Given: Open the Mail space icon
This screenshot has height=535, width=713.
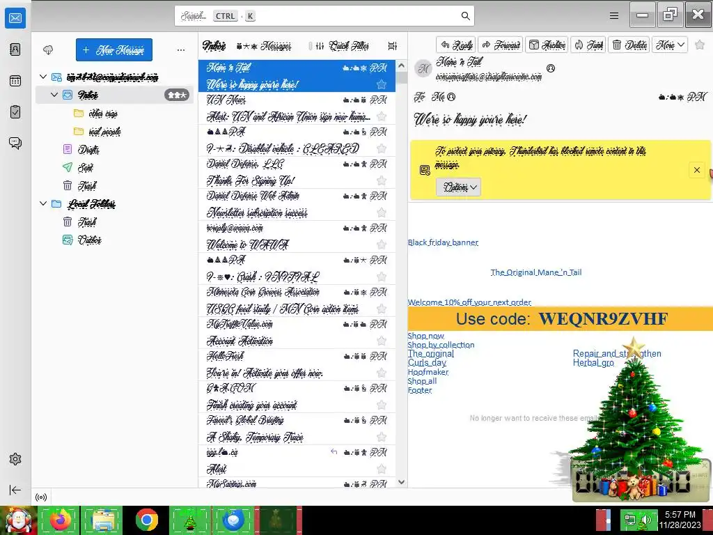Looking at the screenshot, I should tap(15, 18).
